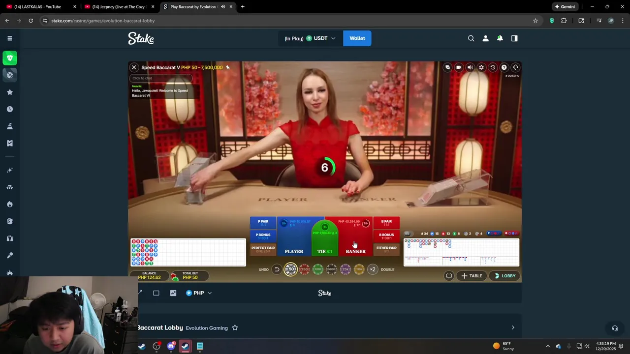Return to the LOBBY
The height and width of the screenshot is (354, 630).
(x=504, y=276)
